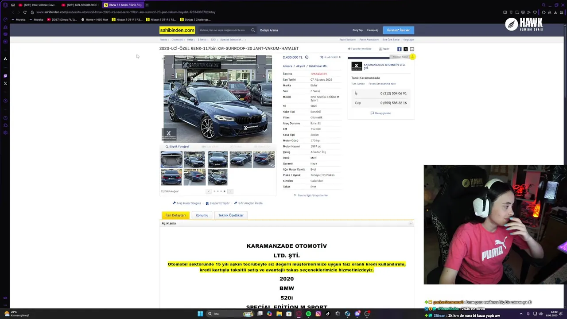
Task: Select the İlan Detayları tab
Action: [x=175, y=215]
